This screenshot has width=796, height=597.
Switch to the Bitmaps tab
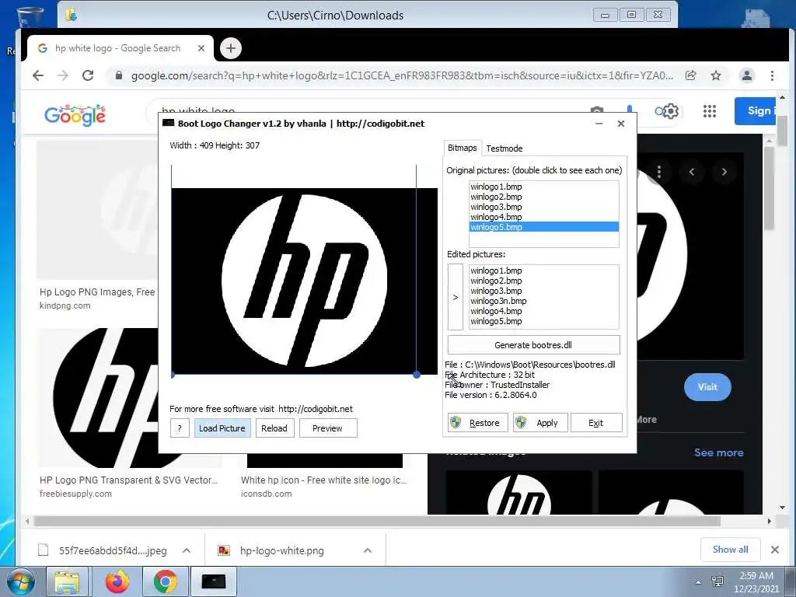coord(462,148)
